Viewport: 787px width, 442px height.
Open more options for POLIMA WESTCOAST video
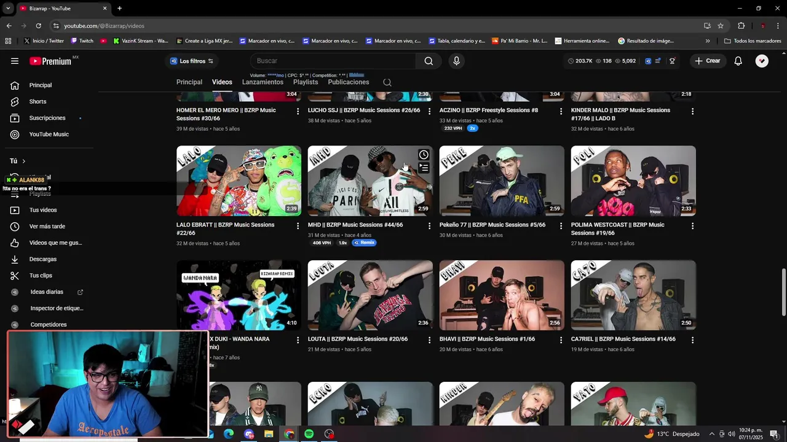click(x=692, y=226)
